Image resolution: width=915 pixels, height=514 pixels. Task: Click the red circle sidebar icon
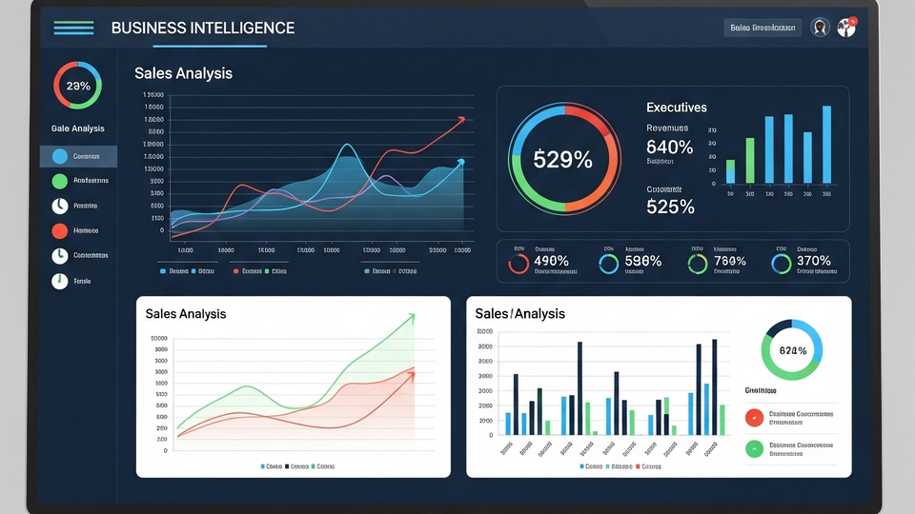pyautogui.click(x=59, y=230)
